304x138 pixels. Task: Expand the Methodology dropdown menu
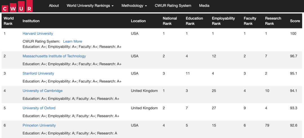[x=134, y=6]
